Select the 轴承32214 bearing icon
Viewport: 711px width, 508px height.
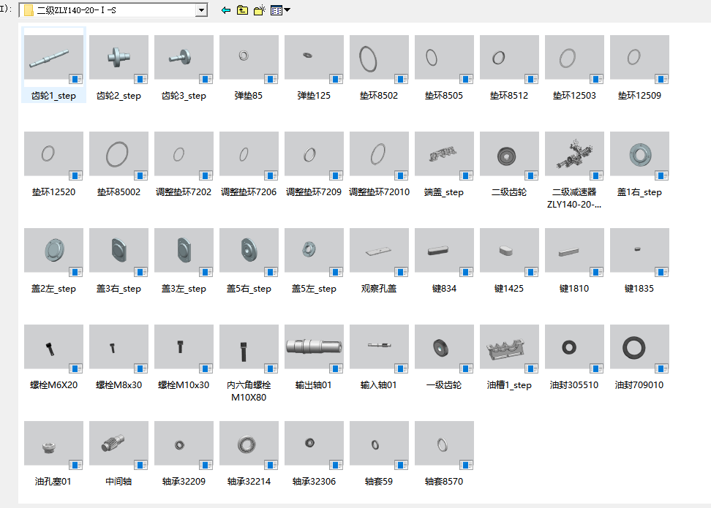[x=249, y=446]
